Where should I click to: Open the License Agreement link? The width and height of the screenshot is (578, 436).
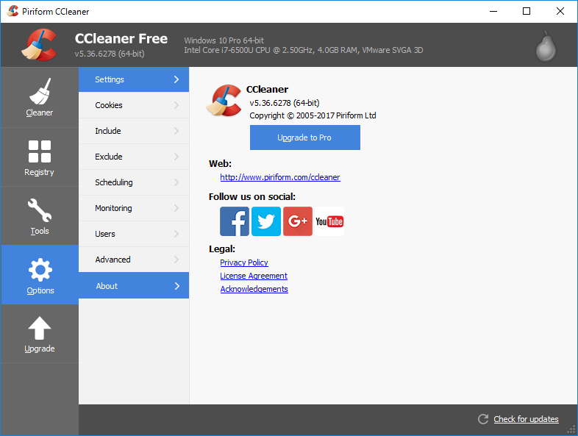point(254,276)
